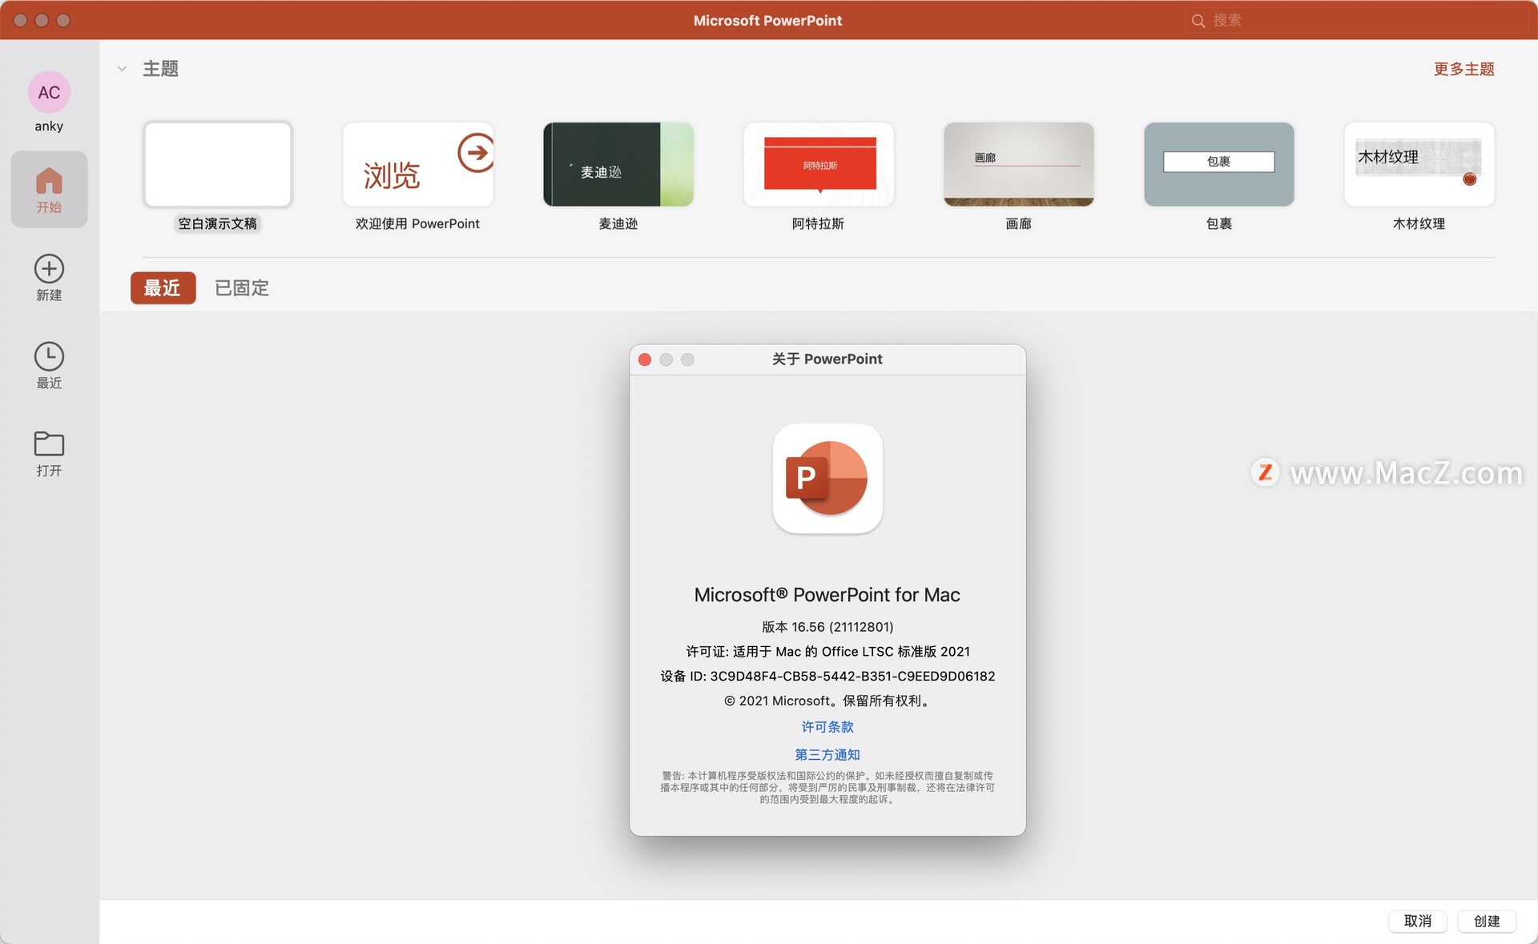Viewport: 1538px width, 944px height.
Task: Switch to the 最近 tab
Action: click(x=163, y=287)
